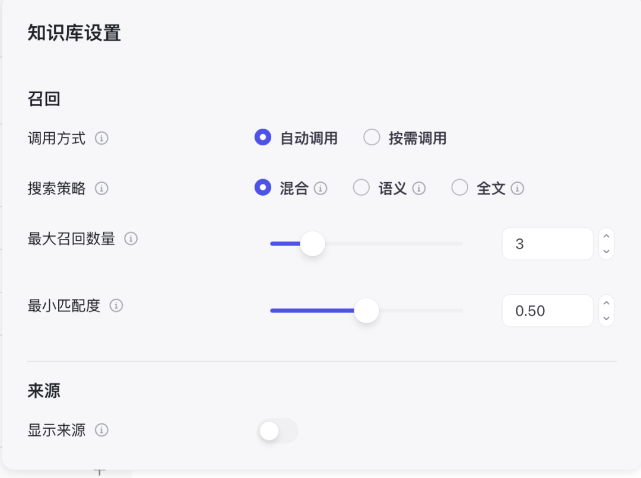Click info icon beside 显示来源

coord(101,430)
